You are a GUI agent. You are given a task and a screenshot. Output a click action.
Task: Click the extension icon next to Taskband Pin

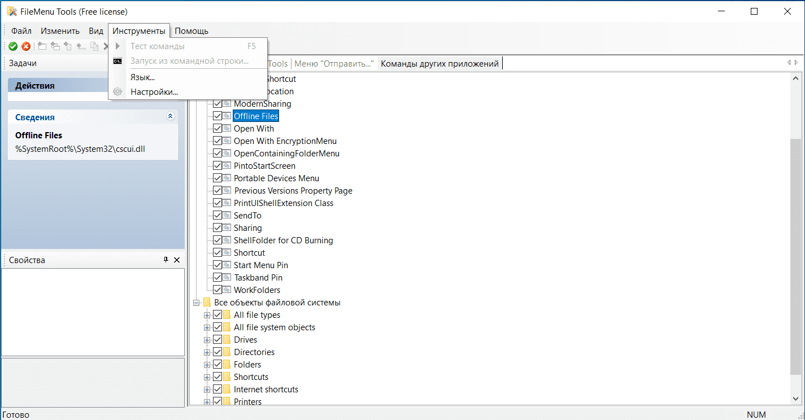point(227,278)
